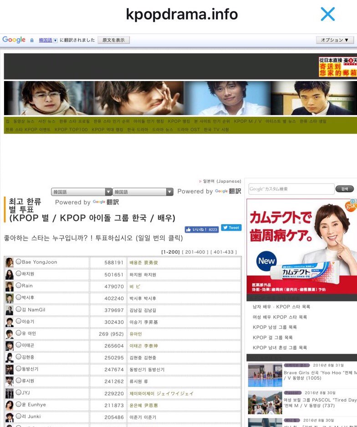Open KPOP 걸 그룹 목록 link
Image resolution: width=357 pixels, height=427 pixels.
coord(272,337)
